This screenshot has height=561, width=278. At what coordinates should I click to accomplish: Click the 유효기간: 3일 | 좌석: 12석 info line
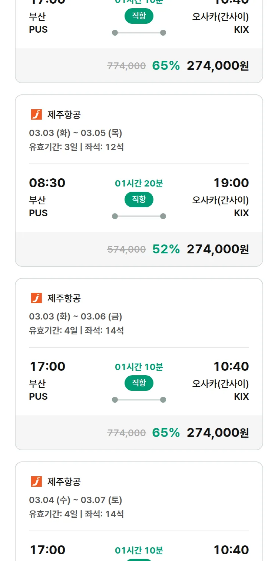pyautogui.click(x=76, y=147)
